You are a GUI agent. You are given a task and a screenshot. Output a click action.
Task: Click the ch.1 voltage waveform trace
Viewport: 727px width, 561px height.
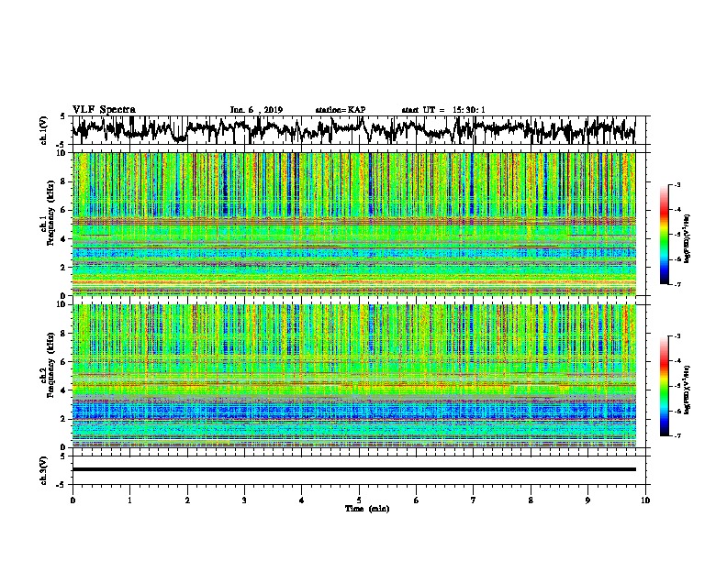click(353, 129)
